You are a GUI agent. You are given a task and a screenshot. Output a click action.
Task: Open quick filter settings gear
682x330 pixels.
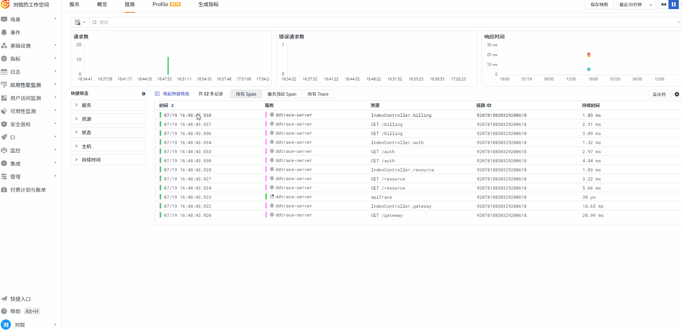(144, 94)
